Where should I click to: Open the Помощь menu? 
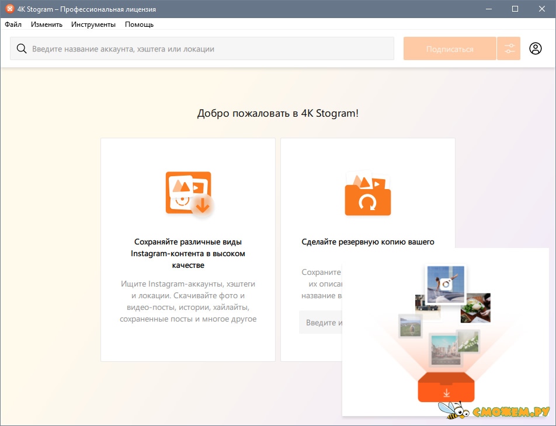point(139,25)
